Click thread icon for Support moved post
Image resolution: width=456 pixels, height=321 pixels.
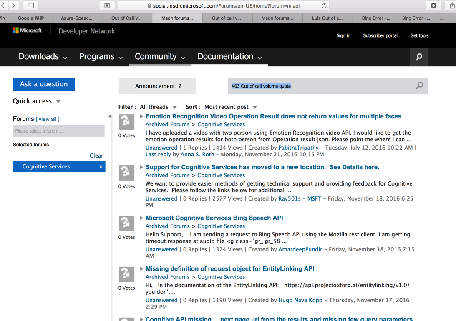point(126,173)
